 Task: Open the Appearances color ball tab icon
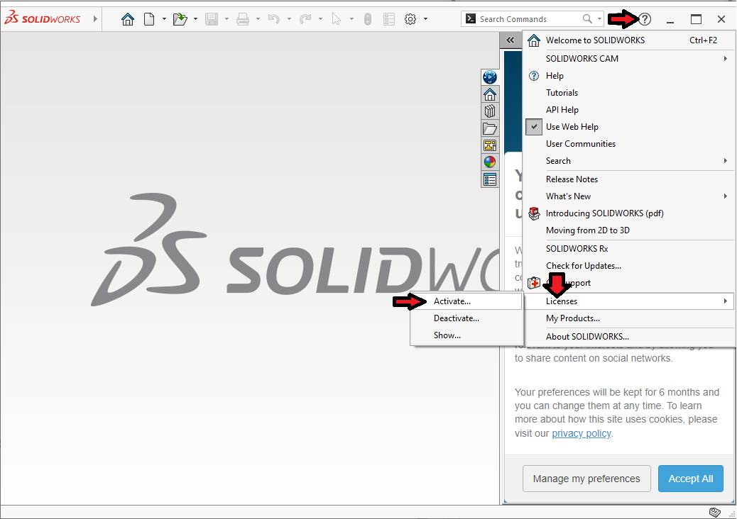pos(490,162)
